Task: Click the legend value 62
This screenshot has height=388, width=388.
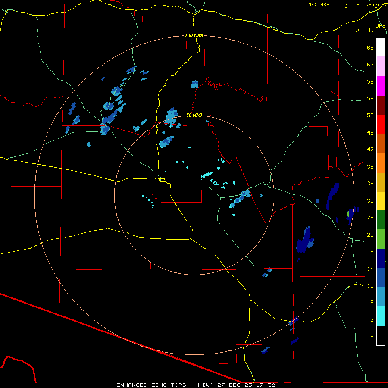Action: (x=370, y=64)
